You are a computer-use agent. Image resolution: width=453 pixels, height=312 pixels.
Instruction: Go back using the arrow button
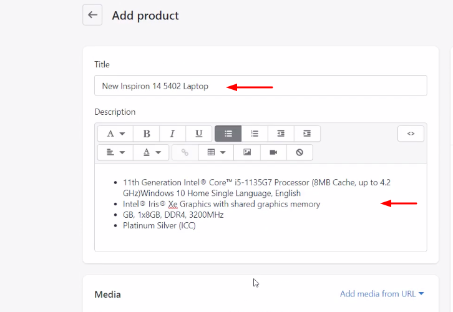pyautogui.click(x=92, y=15)
